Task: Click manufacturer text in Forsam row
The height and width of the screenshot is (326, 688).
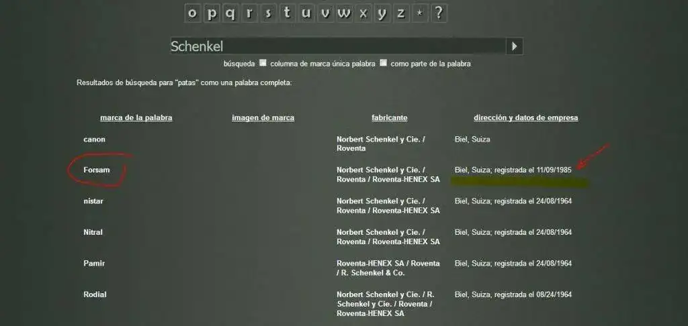Action: click(x=388, y=174)
